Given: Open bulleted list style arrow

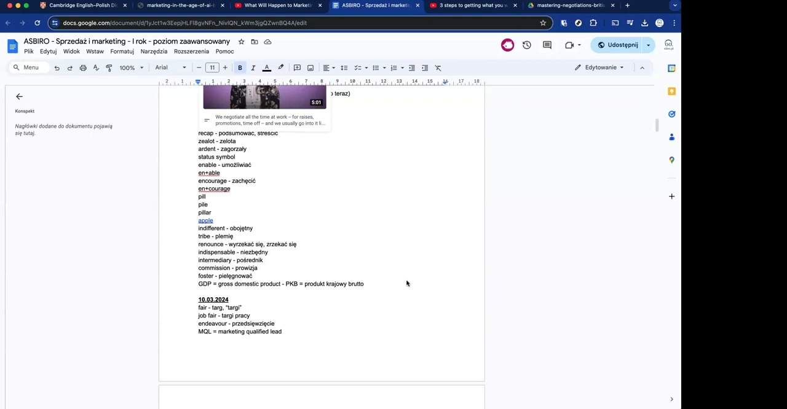Looking at the screenshot, I should (x=384, y=68).
